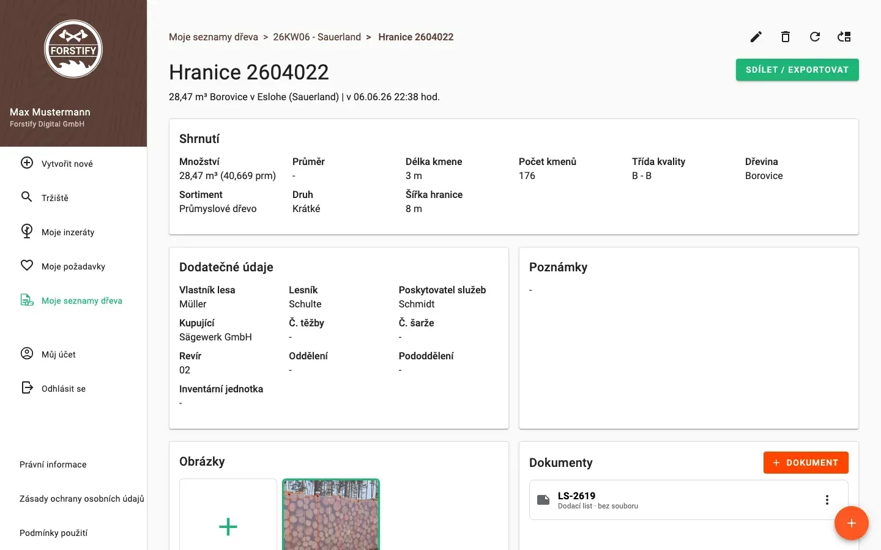Open the log pile photo thumbnail

pyautogui.click(x=331, y=515)
